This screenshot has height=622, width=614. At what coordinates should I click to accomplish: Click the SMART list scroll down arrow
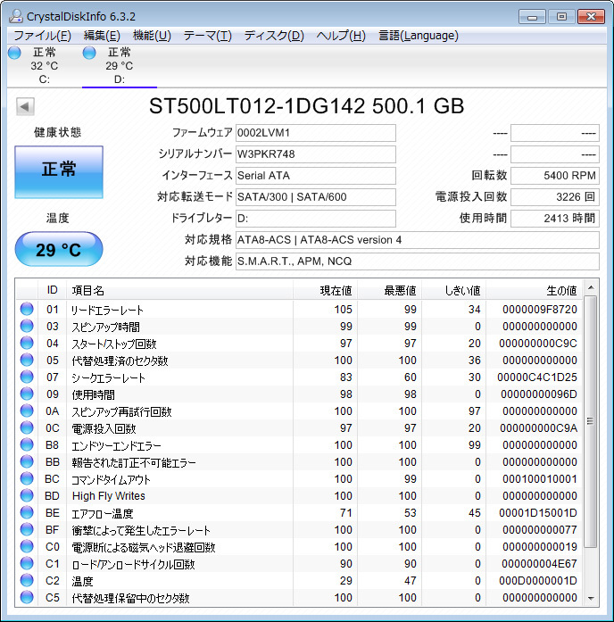(591, 598)
